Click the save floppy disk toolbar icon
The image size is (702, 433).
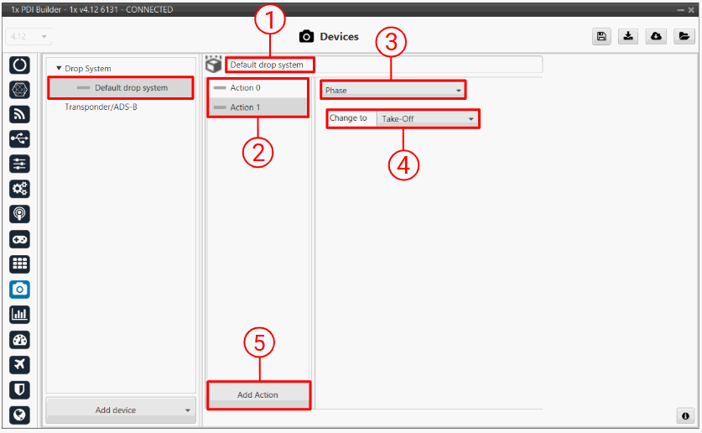(x=601, y=36)
